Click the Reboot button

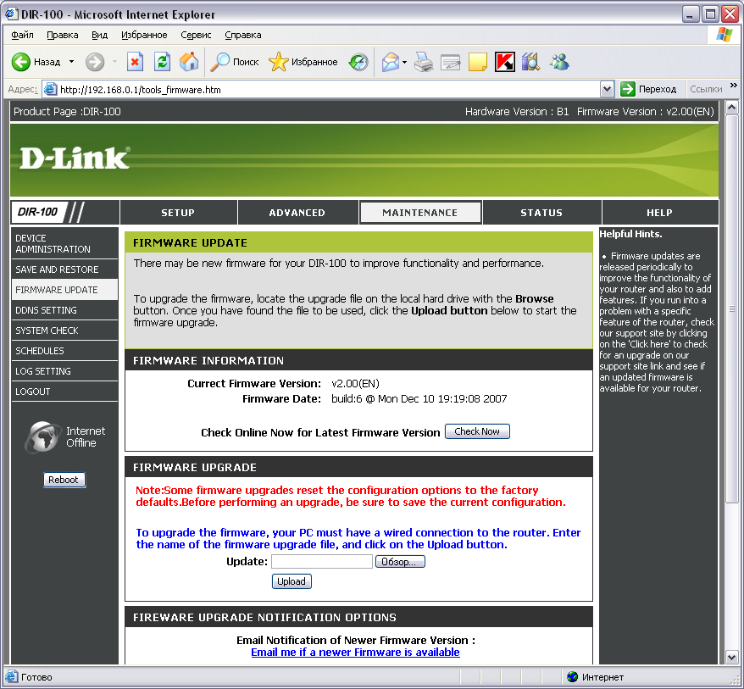[x=64, y=480]
